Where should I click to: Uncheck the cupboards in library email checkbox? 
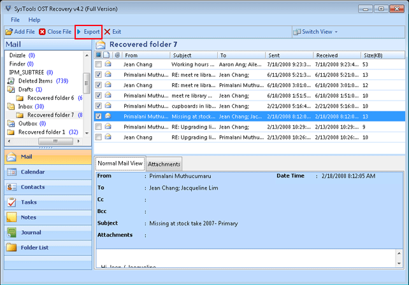coord(98,106)
